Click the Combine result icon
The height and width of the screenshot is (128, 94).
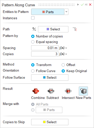pyautogui.click(x=36, y=91)
